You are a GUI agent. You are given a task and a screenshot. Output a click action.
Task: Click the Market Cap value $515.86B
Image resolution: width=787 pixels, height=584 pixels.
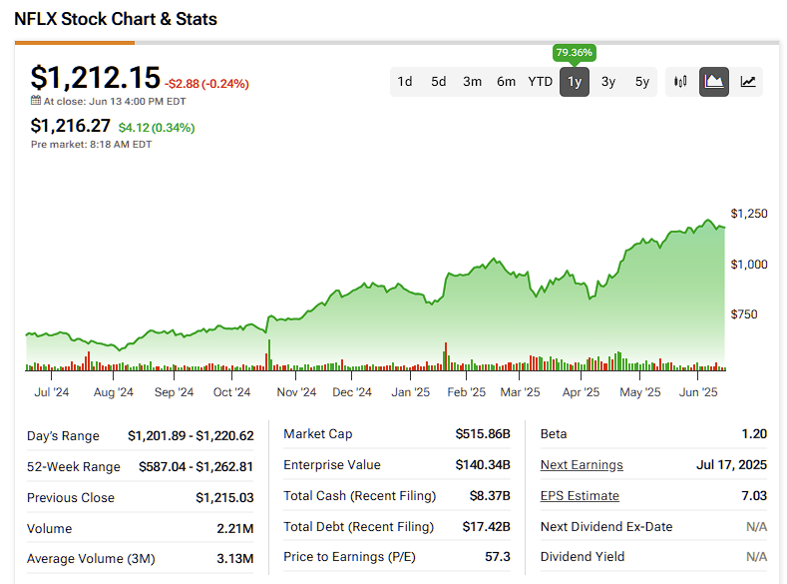(x=483, y=434)
